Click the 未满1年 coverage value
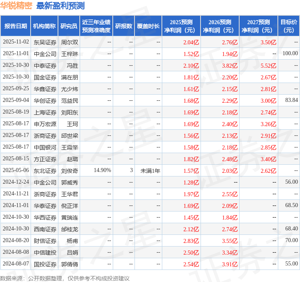The width and height of the screenshot is (300, 282). tap(150, 171)
